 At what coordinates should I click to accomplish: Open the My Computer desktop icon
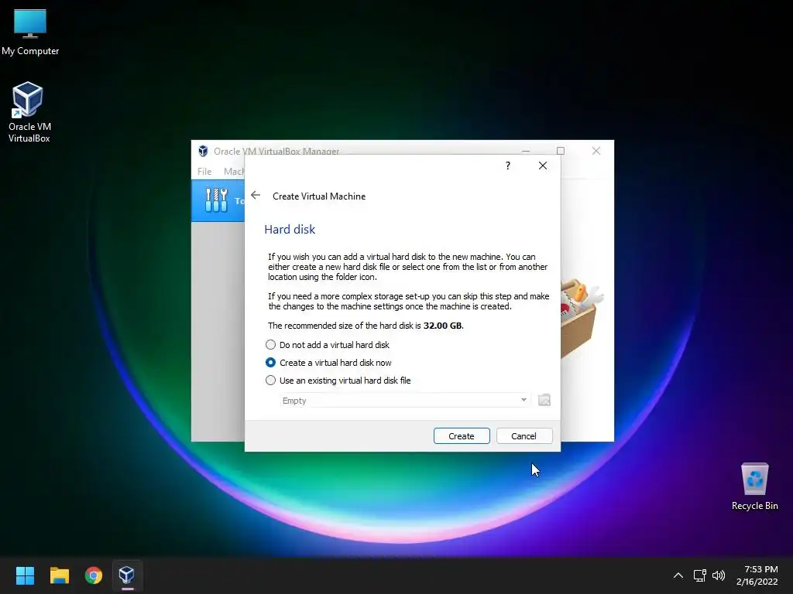(30, 32)
